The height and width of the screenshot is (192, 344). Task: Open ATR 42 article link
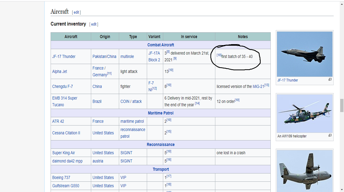coord(58,121)
